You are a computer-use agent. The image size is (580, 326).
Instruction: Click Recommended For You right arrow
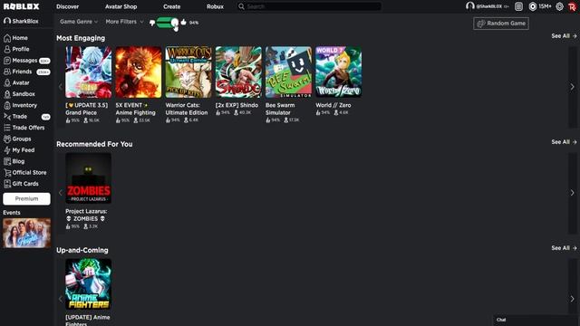pyautogui.click(x=572, y=193)
